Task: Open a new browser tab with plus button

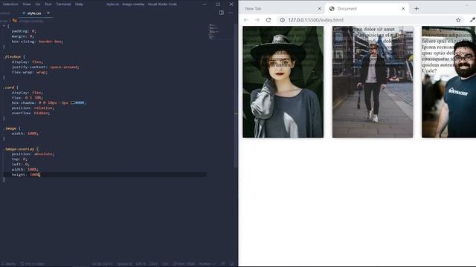Action: [x=416, y=9]
